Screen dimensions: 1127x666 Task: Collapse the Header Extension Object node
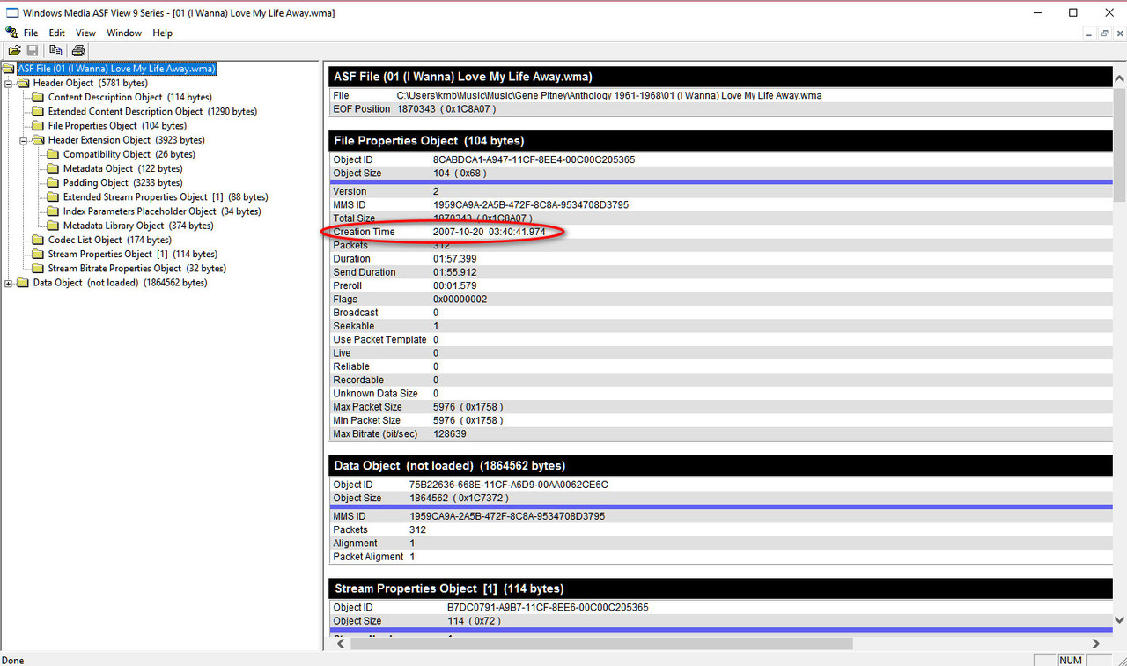pyautogui.click(x=24, y=141)
